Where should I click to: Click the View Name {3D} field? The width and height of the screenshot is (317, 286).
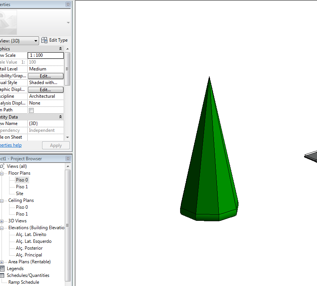tap(46, 123)
